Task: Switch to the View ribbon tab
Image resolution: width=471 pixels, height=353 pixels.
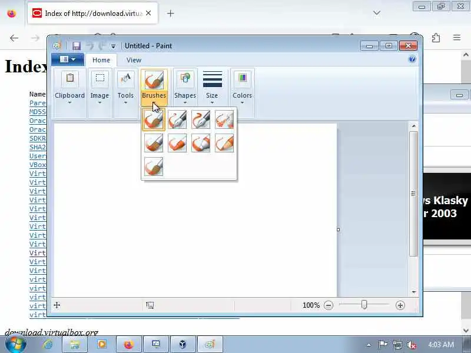Action: click(134, 60)
